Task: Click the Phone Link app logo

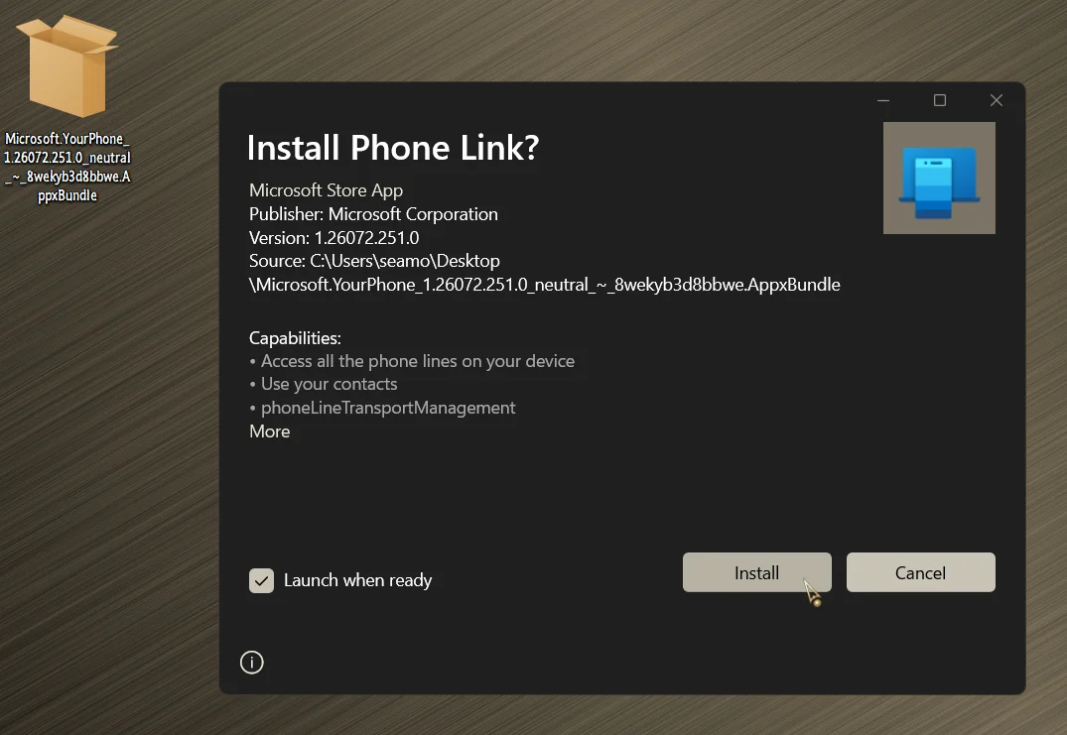Action: tap(939, 179)
